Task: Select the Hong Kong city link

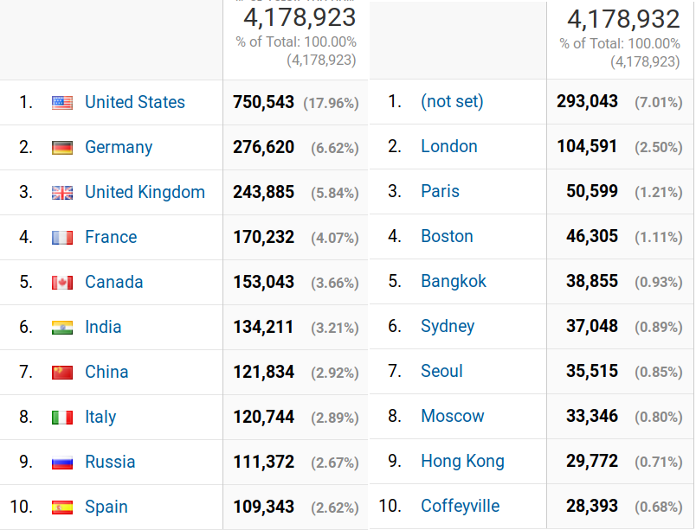Action: 462,462
